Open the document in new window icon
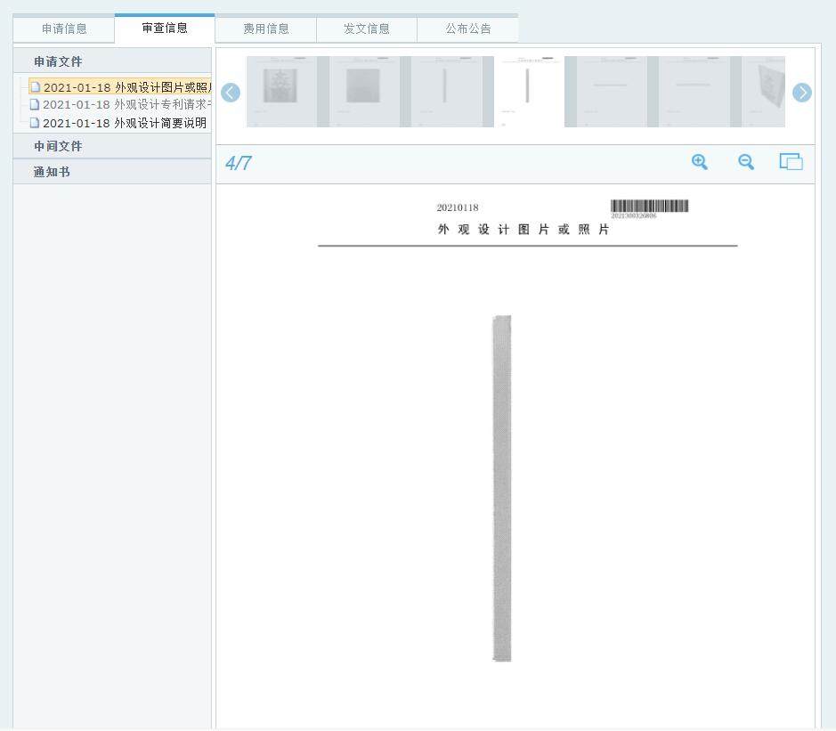The image size is (836, 731). click(791, 162)
